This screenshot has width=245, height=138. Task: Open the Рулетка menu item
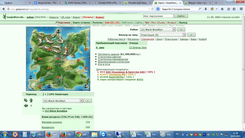coord(97,22)
